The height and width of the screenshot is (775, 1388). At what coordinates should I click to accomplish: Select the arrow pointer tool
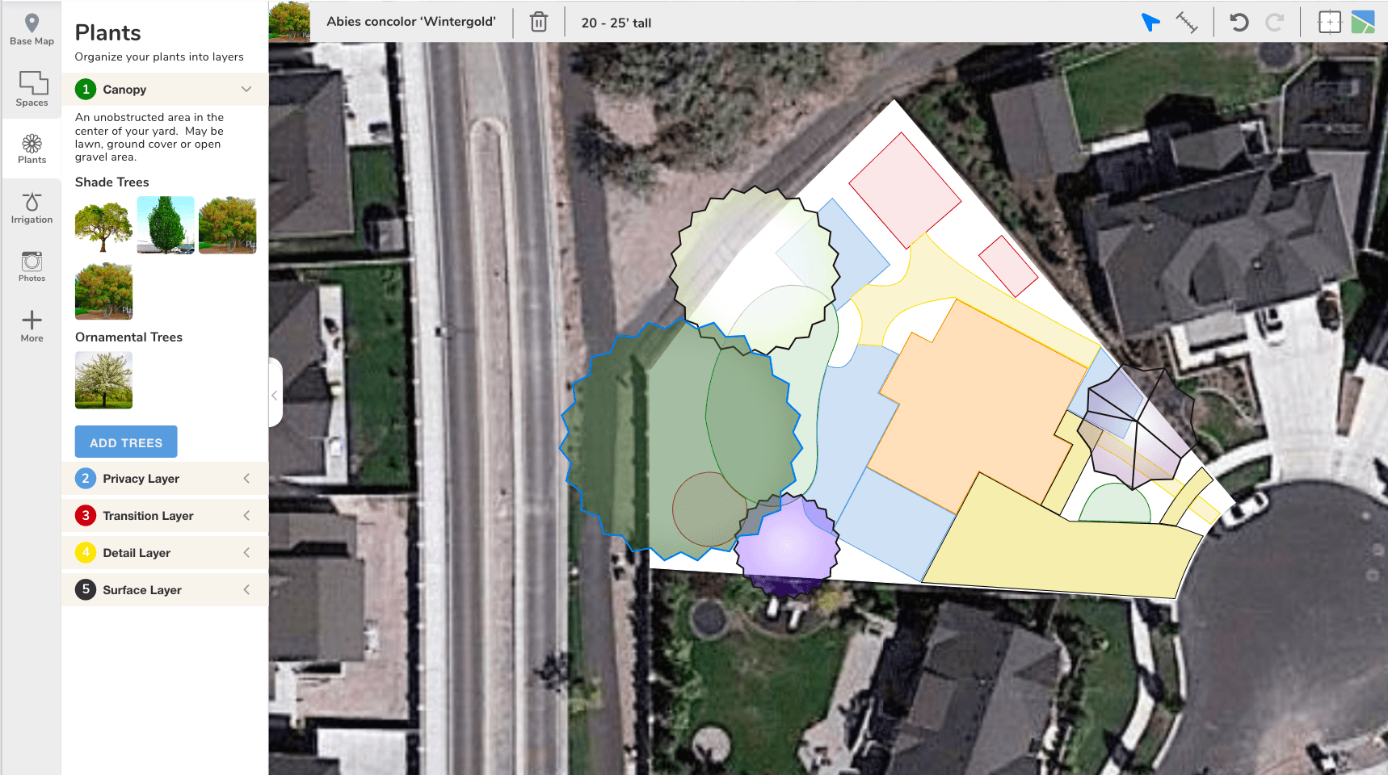tap(1150, 22)
